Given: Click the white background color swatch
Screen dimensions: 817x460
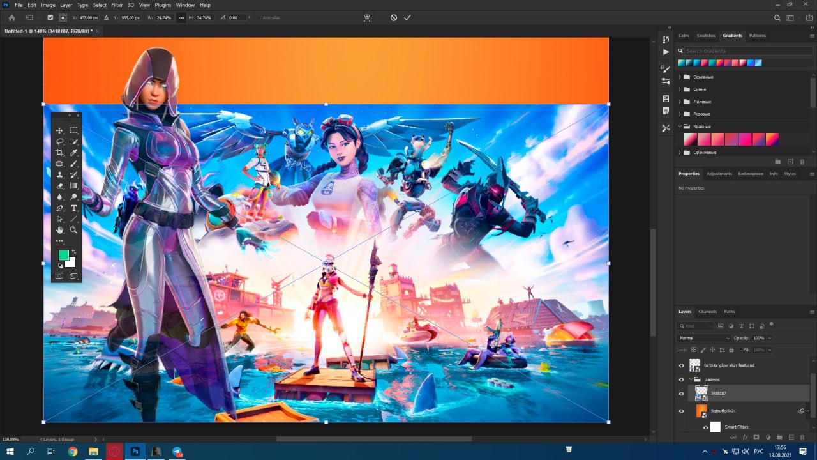Looking at the screenshot, I should [71, 263].
